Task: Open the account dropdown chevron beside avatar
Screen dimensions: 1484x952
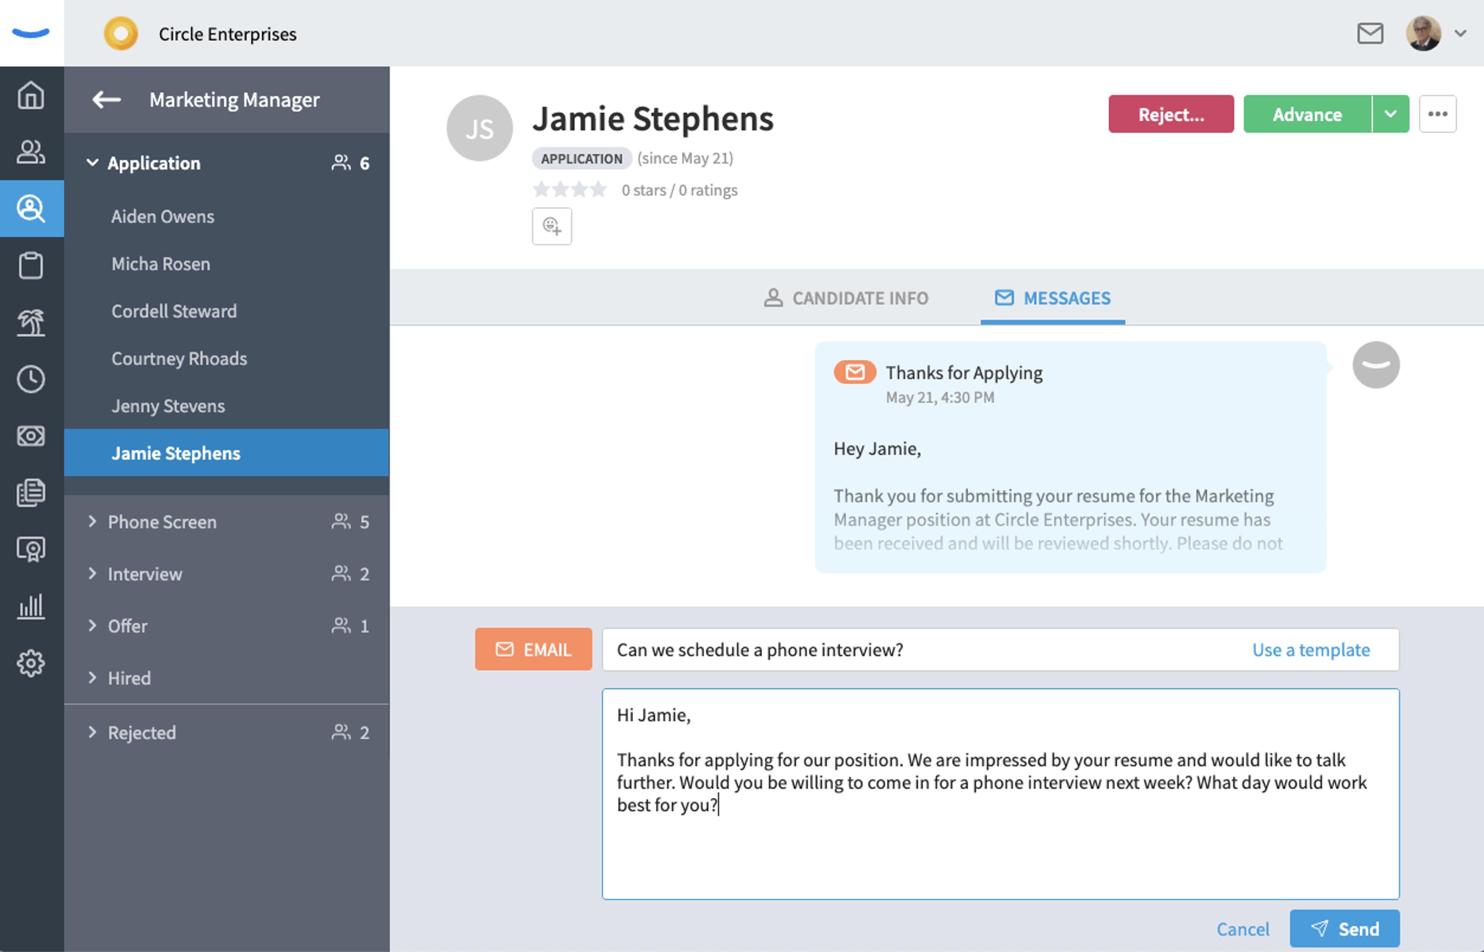Action: click(x=1460, y=33)
